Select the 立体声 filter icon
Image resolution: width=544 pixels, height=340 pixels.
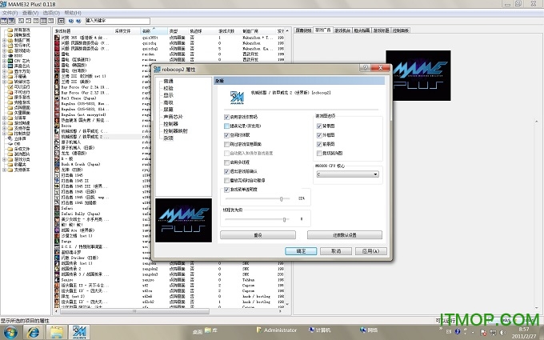(10, 138)
